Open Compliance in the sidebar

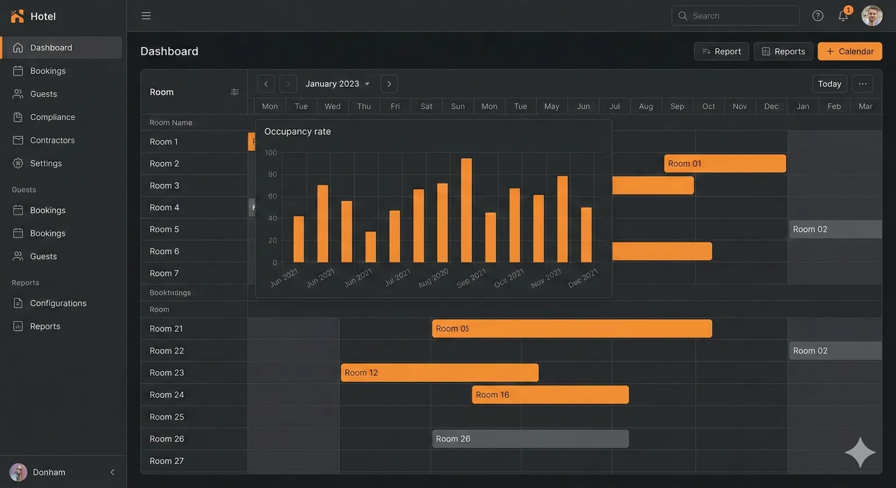click(62, 117)
